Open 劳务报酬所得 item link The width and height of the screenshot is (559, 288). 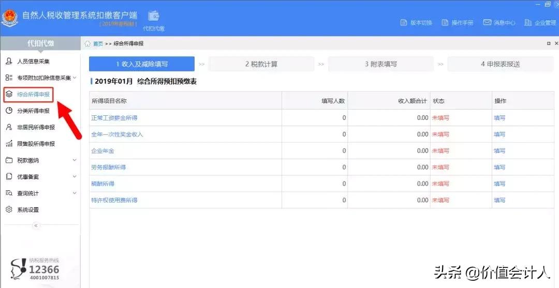pos(108,168)
